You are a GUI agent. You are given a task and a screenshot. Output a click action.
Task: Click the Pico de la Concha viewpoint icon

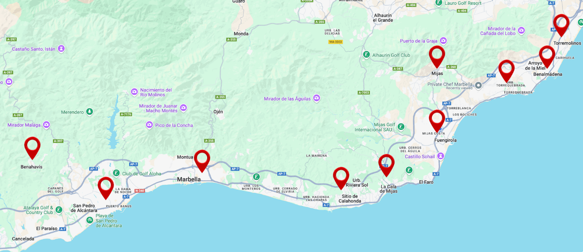pyautogui.click(x=149, y=125)
